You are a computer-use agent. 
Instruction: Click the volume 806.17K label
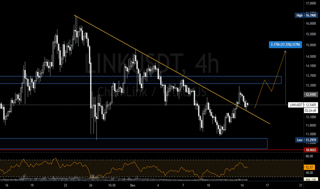(x=311, y=180)
